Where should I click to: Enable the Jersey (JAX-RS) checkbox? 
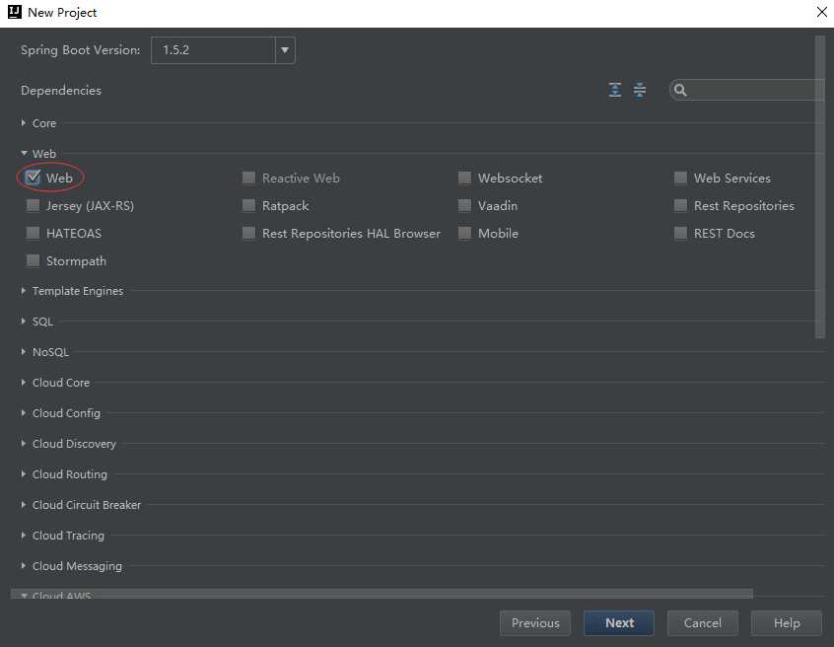pos(33,205)
